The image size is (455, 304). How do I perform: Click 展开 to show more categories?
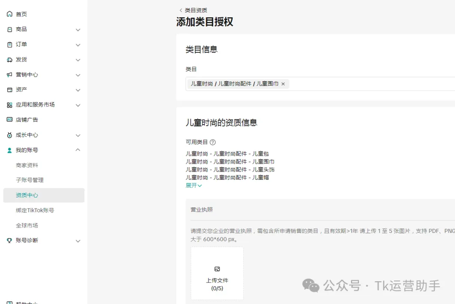(194, 185)
